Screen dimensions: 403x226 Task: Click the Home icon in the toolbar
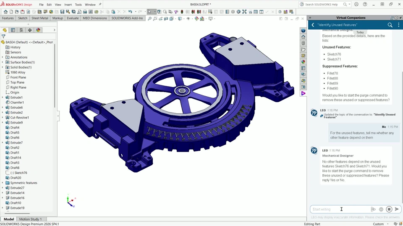[x=5, y=12]
